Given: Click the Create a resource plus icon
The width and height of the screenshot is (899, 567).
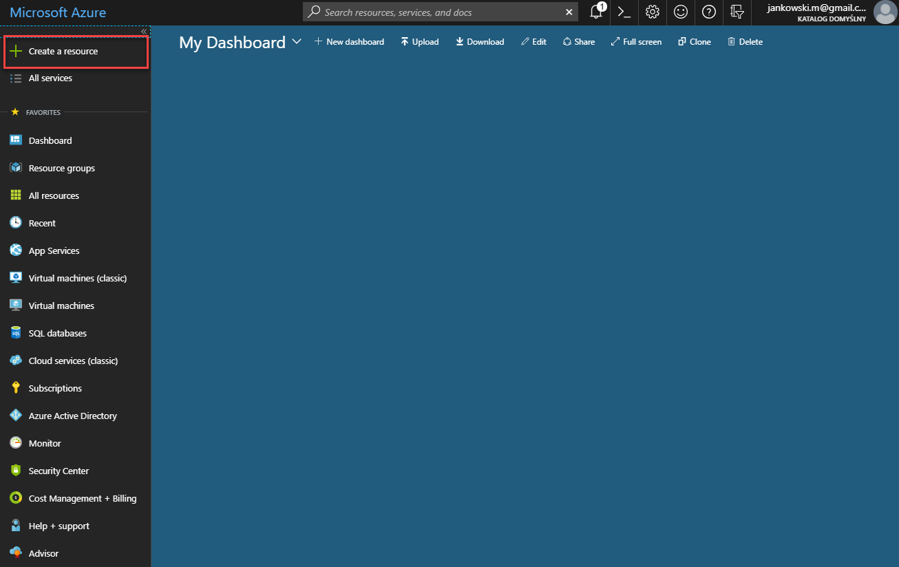Looking at the screenshot, I should (16, 52).
